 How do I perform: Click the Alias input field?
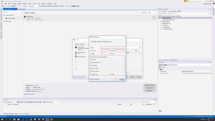click(113, 48)
